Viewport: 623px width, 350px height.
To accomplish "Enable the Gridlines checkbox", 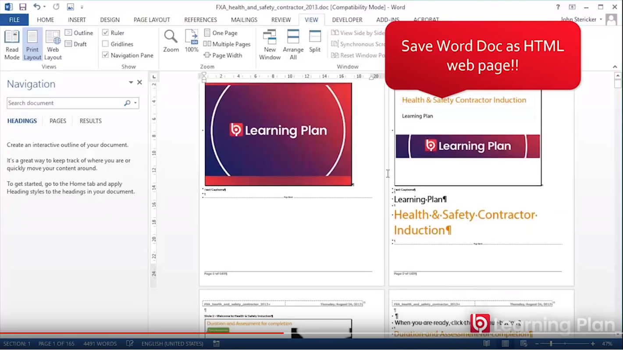I will click(106, 44).
